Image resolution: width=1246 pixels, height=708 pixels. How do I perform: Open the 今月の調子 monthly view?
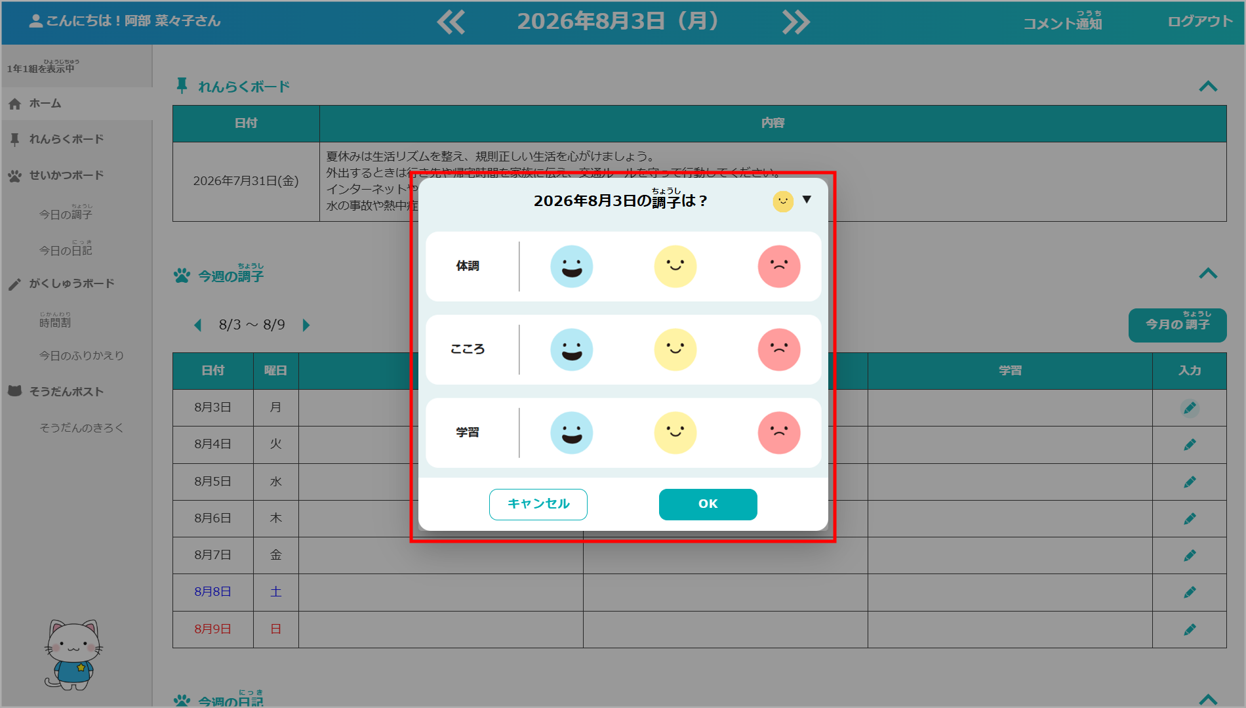click(1177, 325)
